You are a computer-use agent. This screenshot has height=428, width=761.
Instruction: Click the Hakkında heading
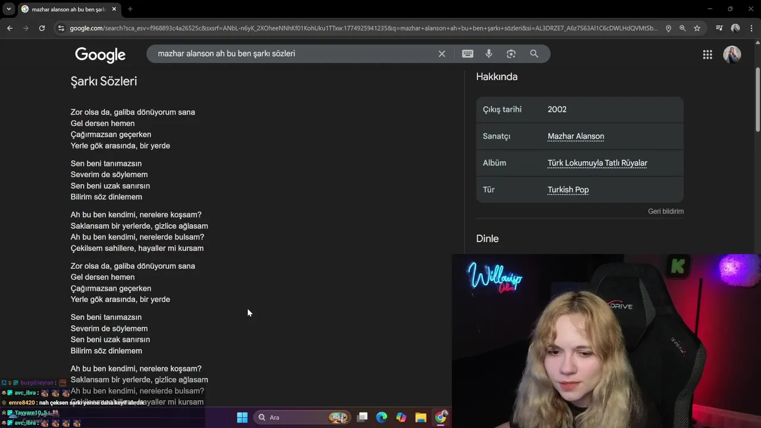(496, 77)
